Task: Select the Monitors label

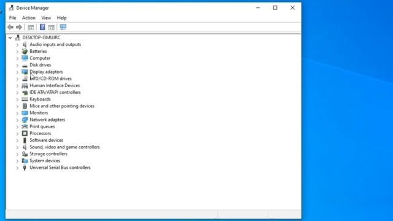Action: click(39, 113)
